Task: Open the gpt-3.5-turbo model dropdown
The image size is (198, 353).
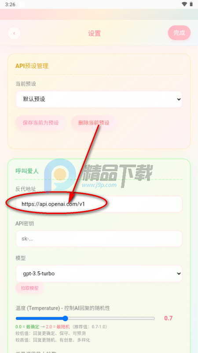Action: pos(99,274)
